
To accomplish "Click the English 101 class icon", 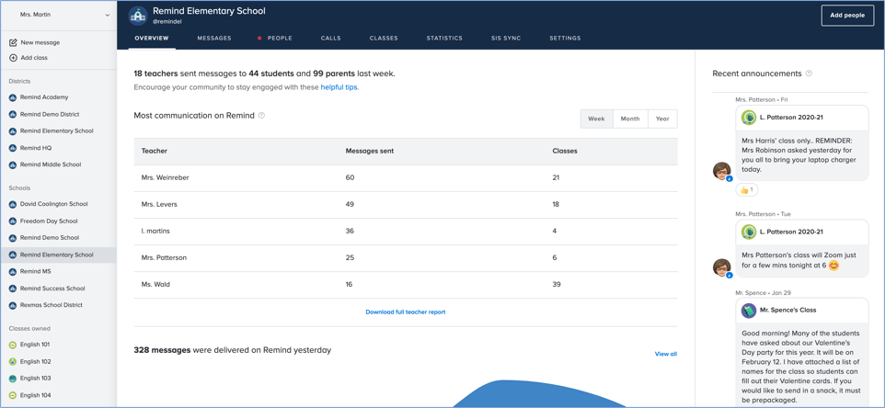I will (13, 345).
